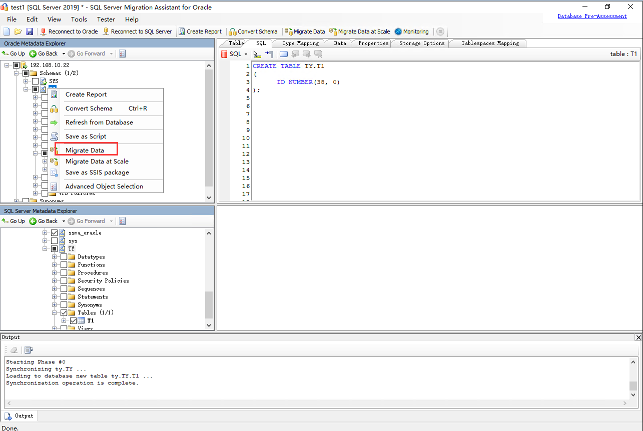643x431 pixels.
Task: Click Create Report in the main toolbar
Action: [200, 31]
